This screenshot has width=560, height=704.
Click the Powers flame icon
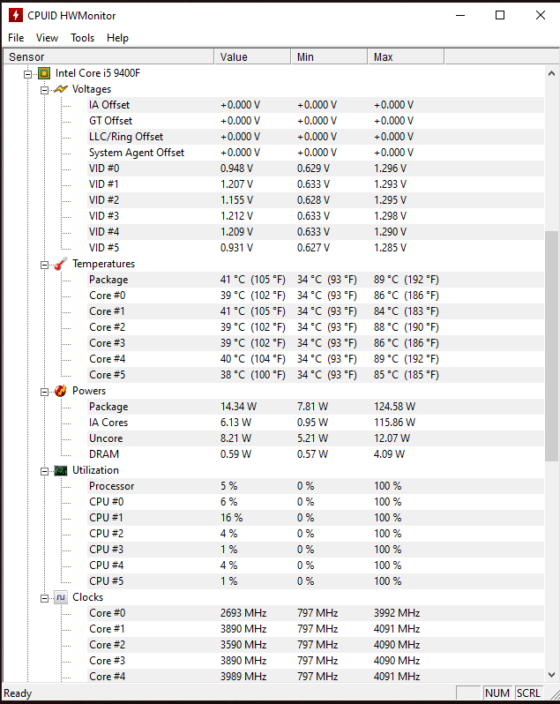point(61,391)
